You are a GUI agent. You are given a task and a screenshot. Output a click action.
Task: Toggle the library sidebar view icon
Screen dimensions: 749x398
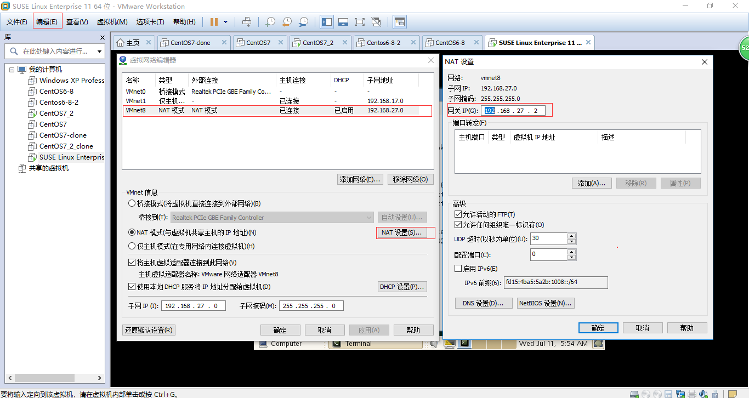(x=327, y=22)
